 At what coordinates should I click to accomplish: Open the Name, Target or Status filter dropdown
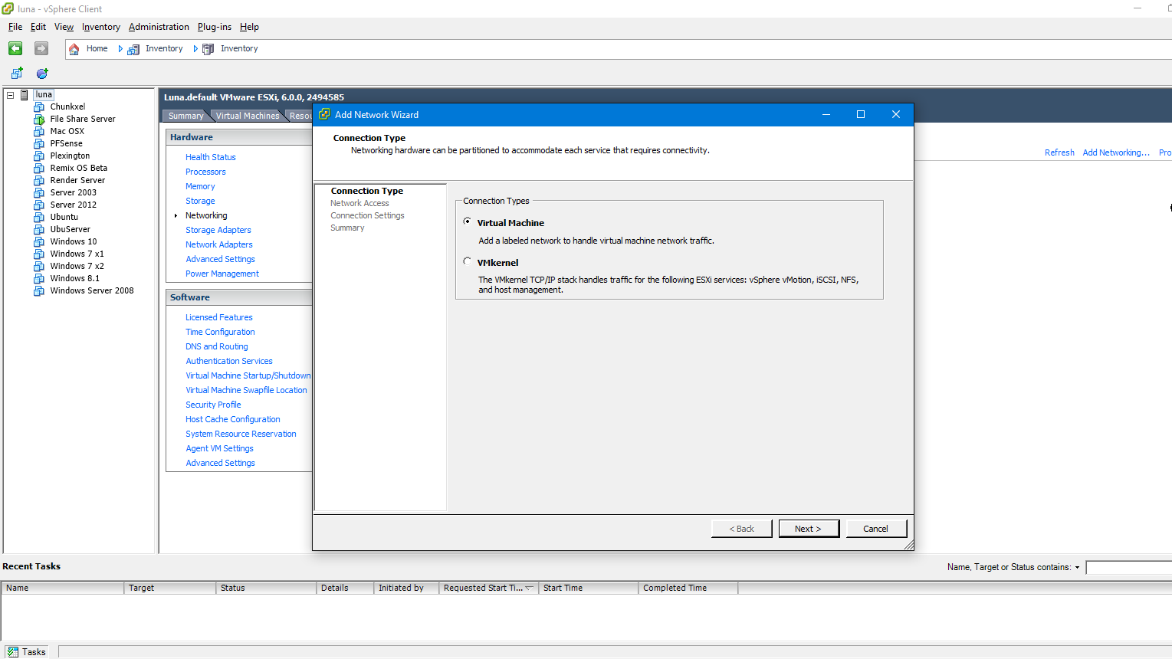[1077, 568]
